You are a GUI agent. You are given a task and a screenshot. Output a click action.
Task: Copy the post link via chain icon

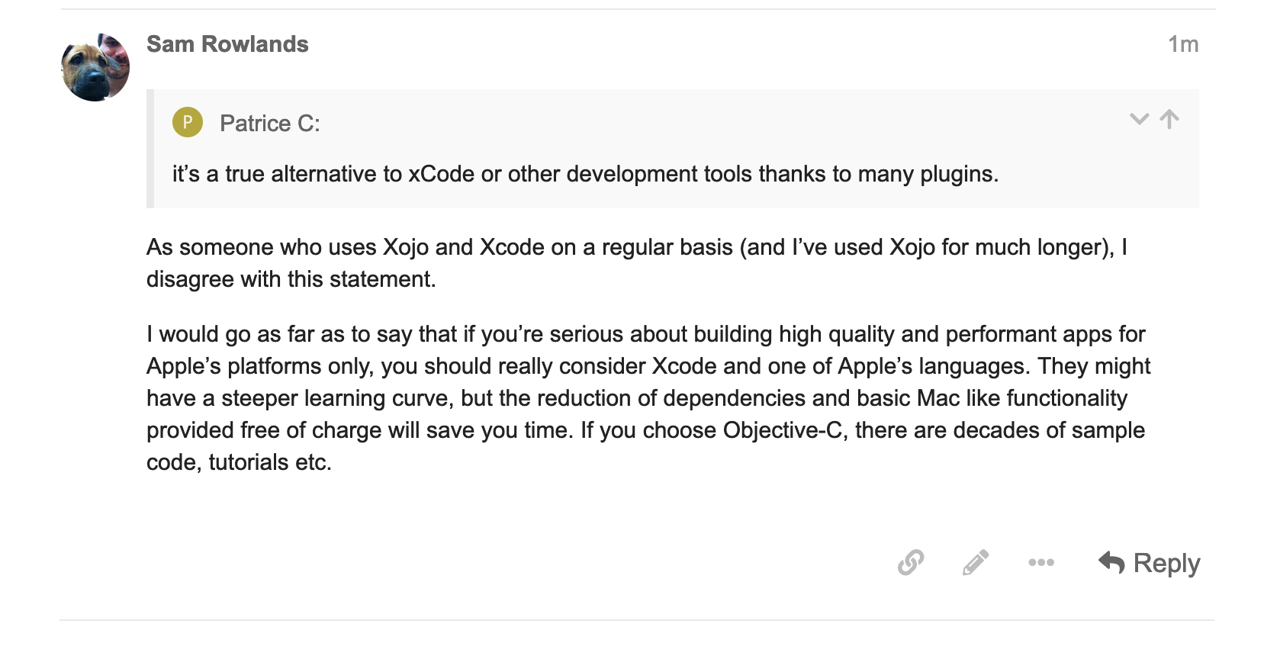point(911,562)
